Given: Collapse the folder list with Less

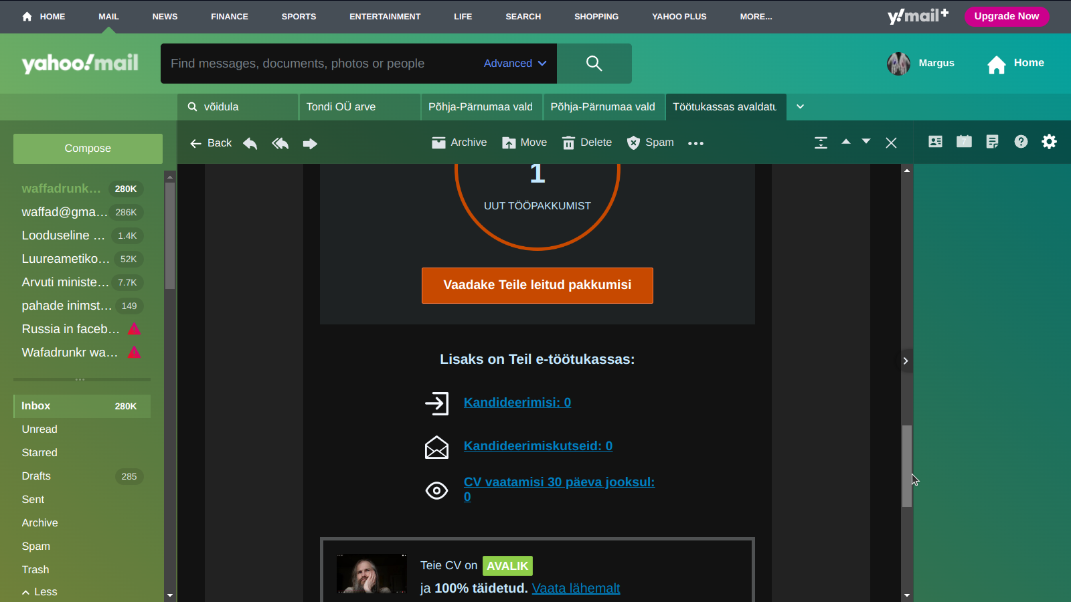Looking at the screenshot, I should coord(39,592).
